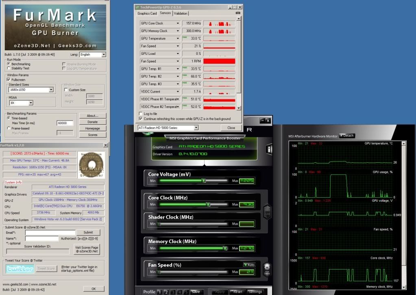Viewport: 416px width, 295px height.
Task: Select Stability Test run mode
Action: [9, 68]
